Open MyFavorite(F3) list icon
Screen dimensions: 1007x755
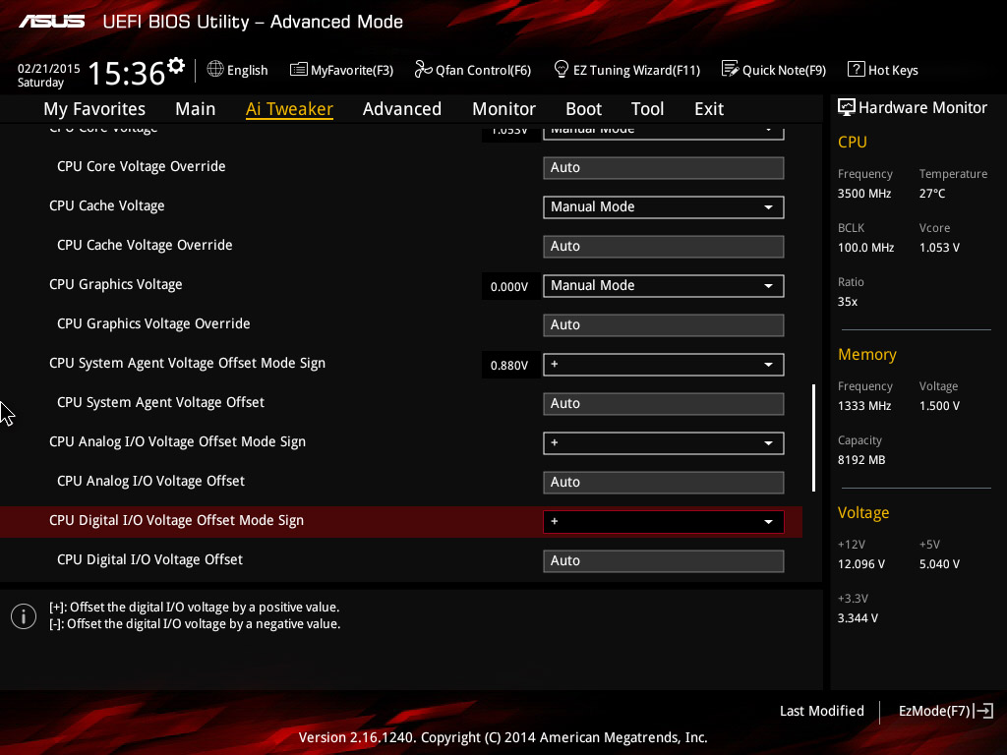point(298,70)
